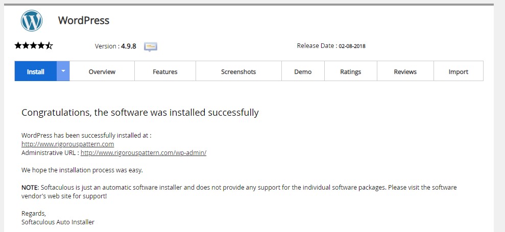View the Screenshots tab
Screen dimensions: 505x232
(238, 71)
